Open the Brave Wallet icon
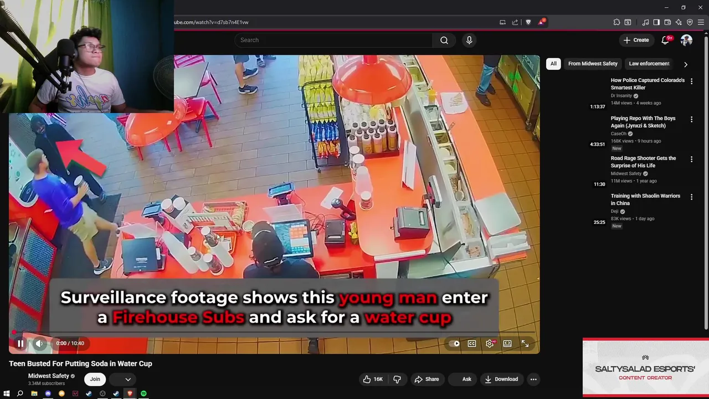This screenshot has width=709, height=399. (x=667, y=22)
